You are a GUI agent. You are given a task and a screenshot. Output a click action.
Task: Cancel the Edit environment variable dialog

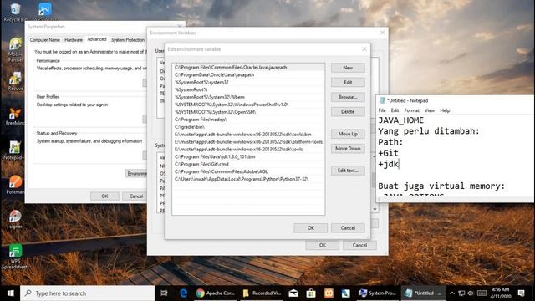pyautogui.click(x=348, y=228)
